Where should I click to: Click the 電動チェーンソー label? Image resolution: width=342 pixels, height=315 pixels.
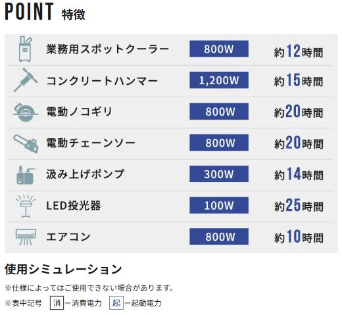[91, 143]
